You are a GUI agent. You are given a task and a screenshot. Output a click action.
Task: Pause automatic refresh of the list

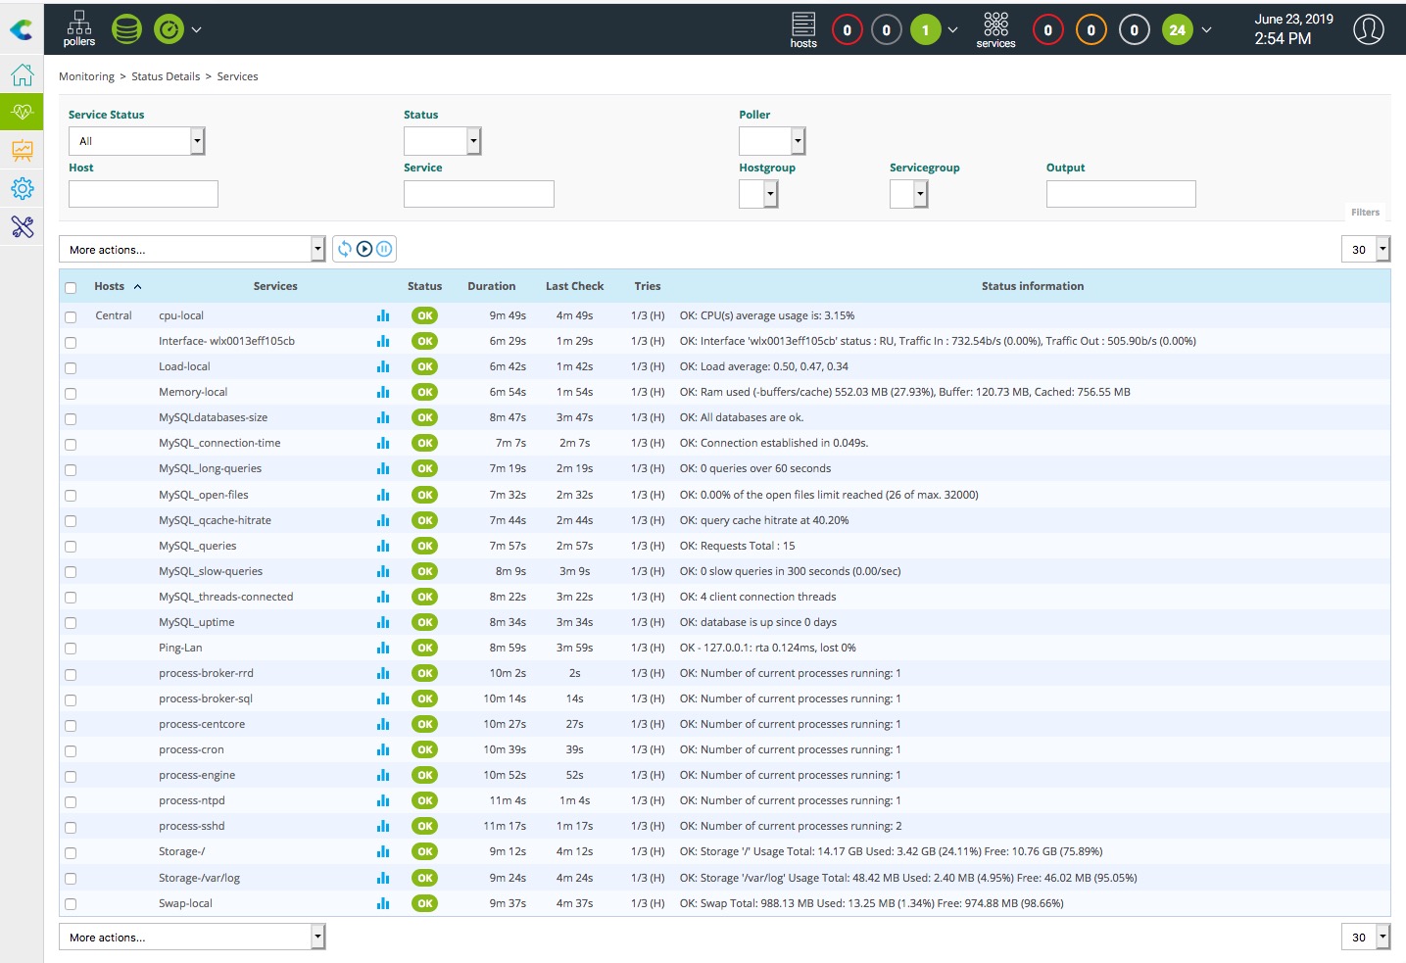384,249
